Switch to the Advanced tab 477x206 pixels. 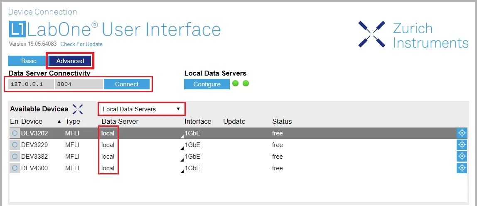click(70, 61)
